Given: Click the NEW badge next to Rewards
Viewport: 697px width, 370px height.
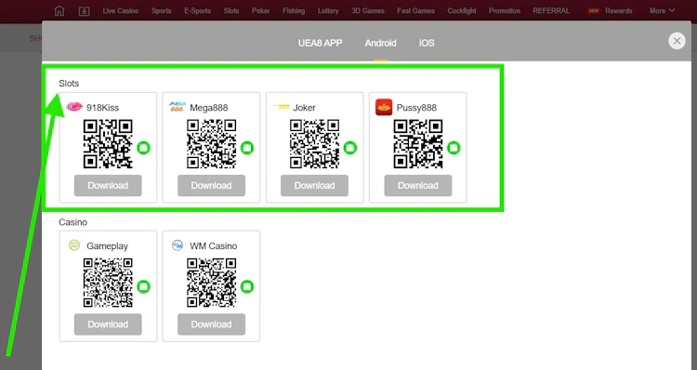Looking at the screenshot, I should pyautogui.click(x=594, y=10).
